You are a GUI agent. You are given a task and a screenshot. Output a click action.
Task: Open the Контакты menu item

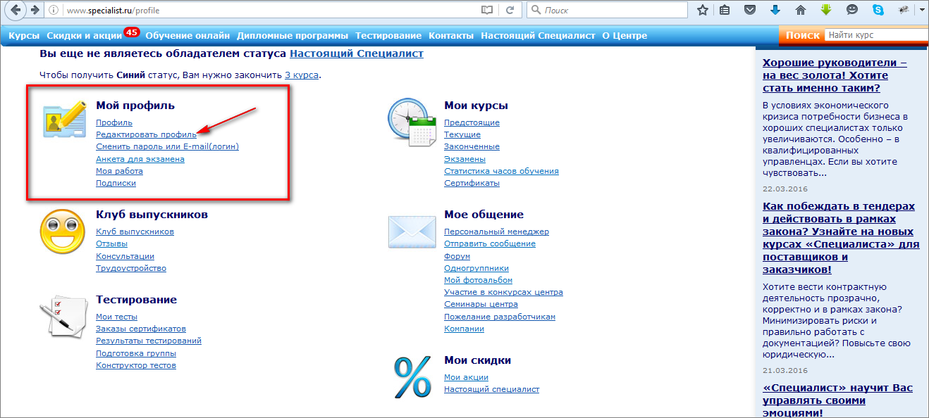(451, 35)
